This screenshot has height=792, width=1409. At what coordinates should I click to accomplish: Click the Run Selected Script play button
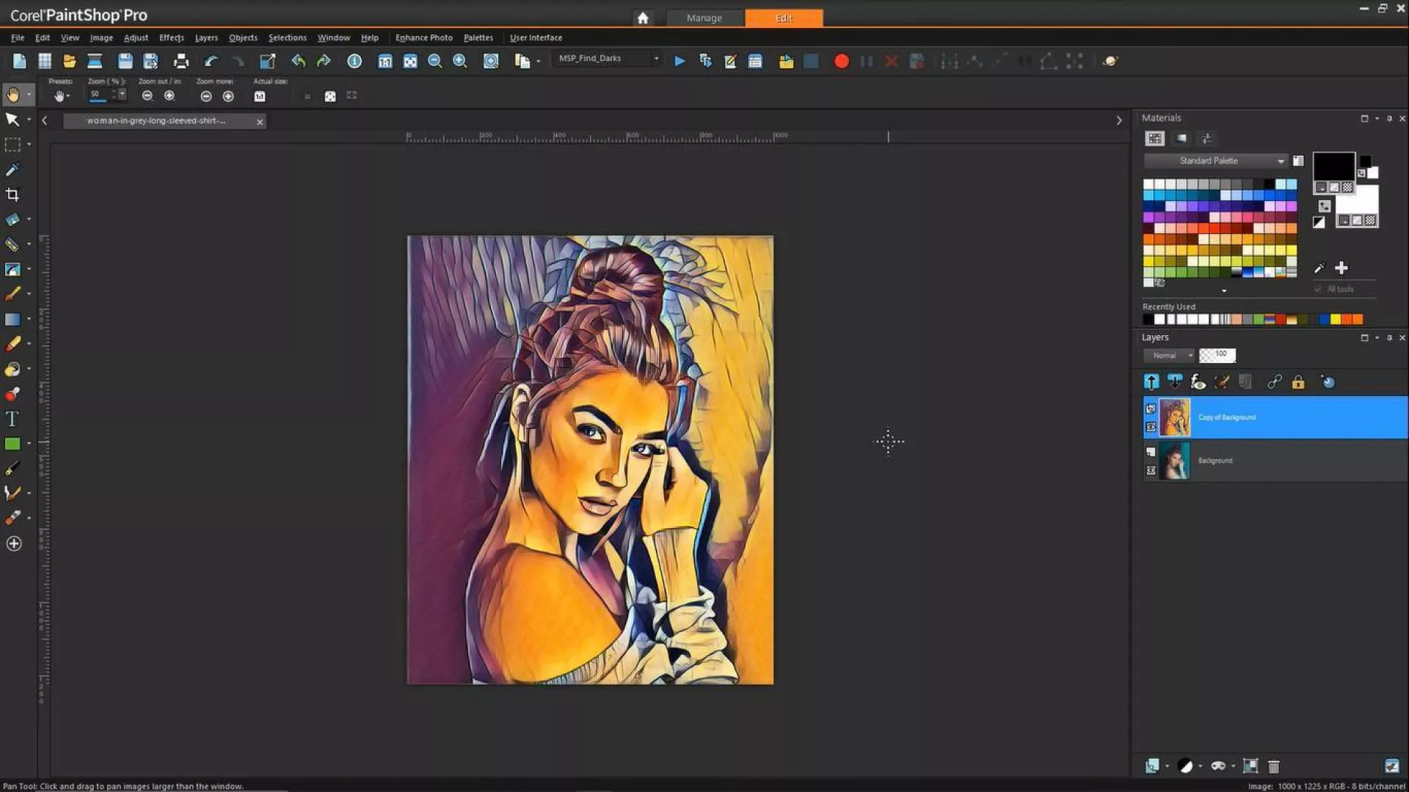point(680,62)
